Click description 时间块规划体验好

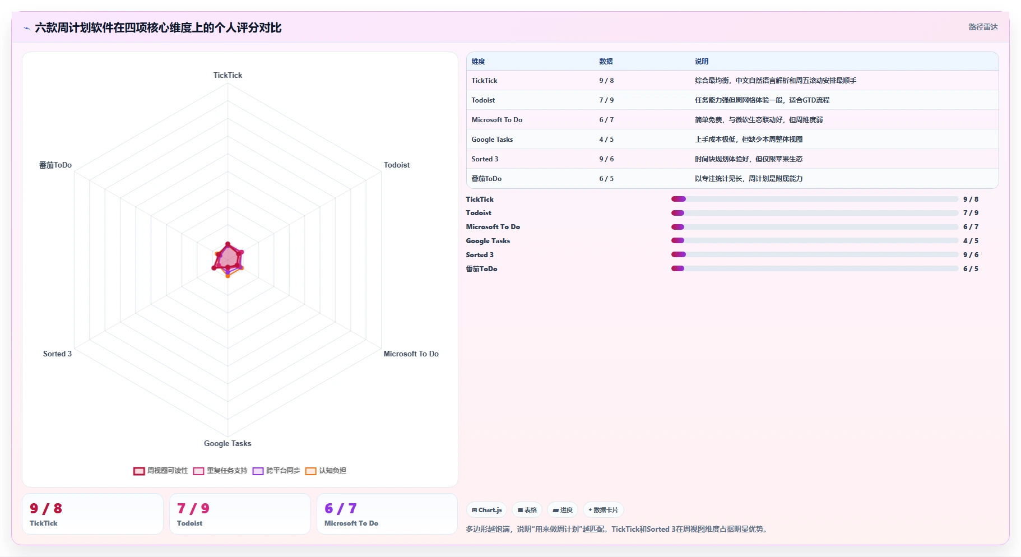pyautogui.click(x=749, y=159)
